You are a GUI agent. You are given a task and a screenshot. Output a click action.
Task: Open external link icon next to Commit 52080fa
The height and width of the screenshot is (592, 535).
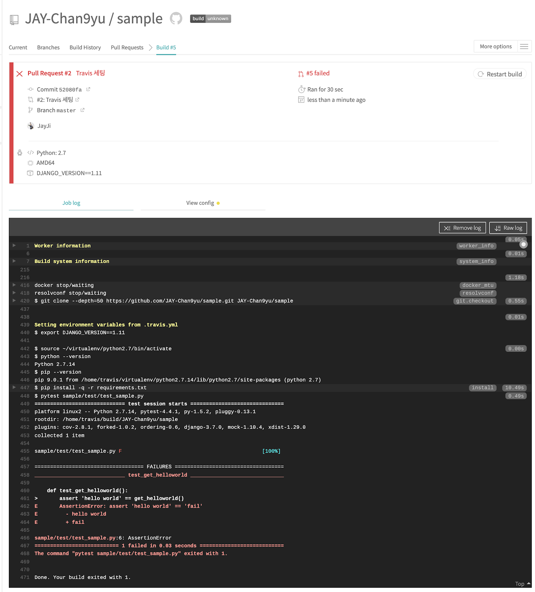88,89
